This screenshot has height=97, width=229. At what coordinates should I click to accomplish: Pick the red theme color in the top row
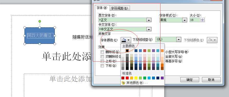tap(145, 51)
